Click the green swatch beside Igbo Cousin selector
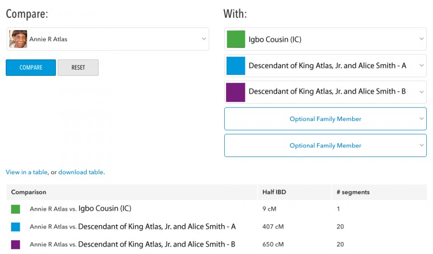Viewport: 433px width, 254px height. (236, 39)
